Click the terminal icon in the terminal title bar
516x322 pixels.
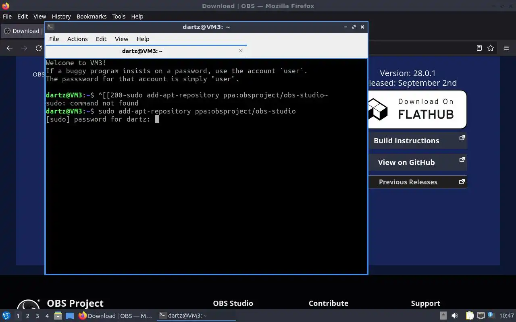tap(50, 27)
